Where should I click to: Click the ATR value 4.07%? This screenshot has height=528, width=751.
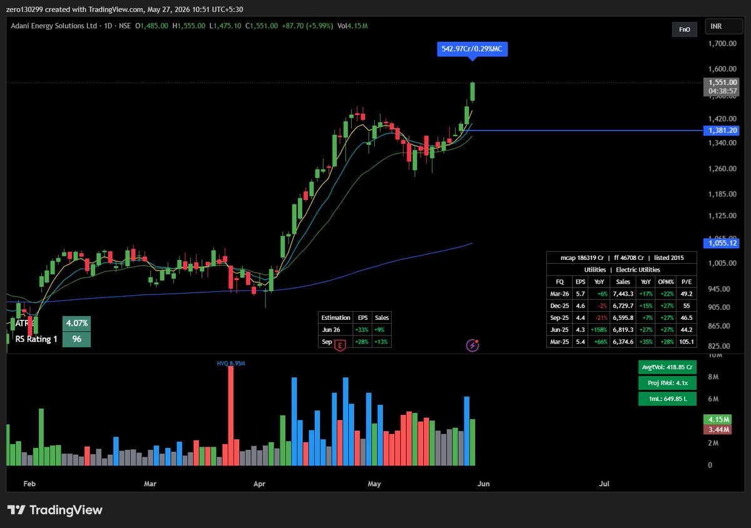(x=76, y=324)
